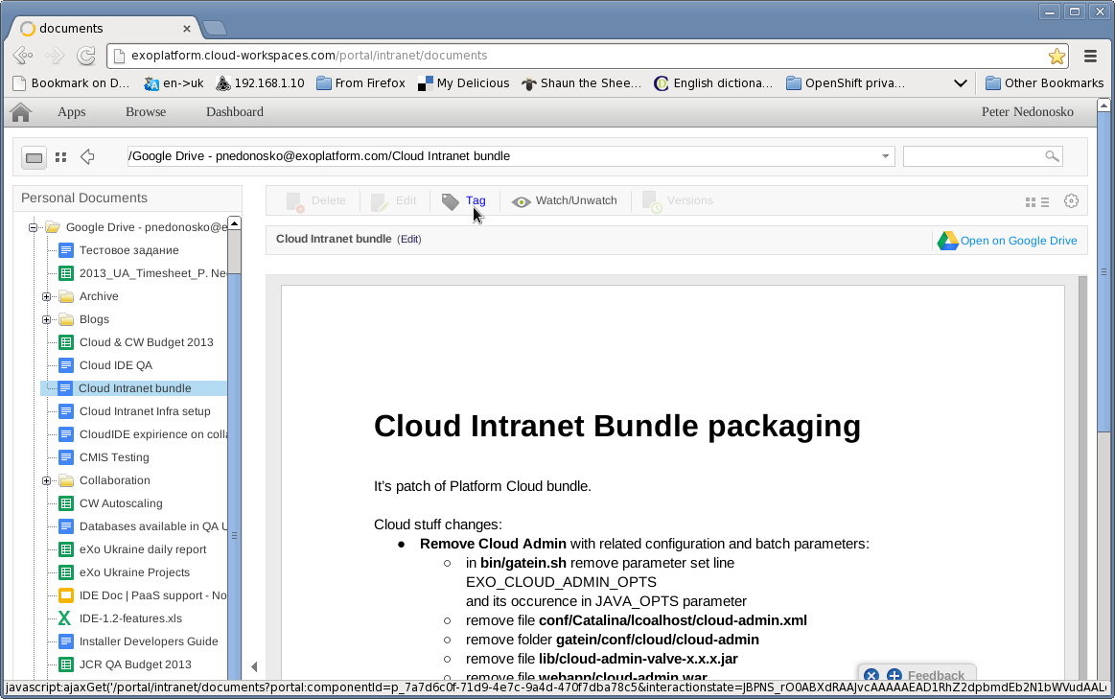This screenshot has height=699, width=1115.
Task: Open the English dictionary bookmark
Action: point(712,83)
